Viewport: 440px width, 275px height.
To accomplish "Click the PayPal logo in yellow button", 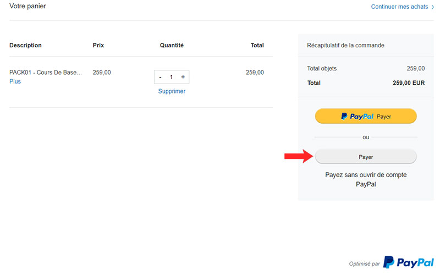I will [357, 116].
